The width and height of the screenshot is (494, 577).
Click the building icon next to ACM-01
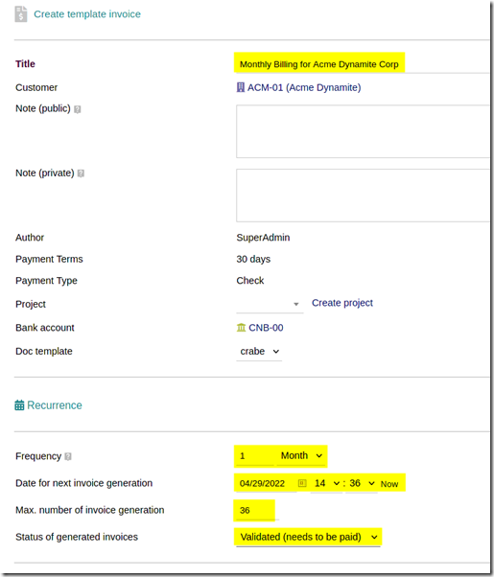[241, 87]
